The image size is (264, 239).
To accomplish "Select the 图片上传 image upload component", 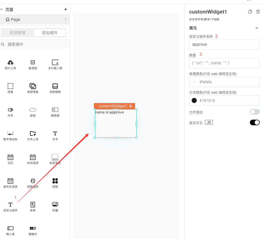I will (x=10, y=65).
